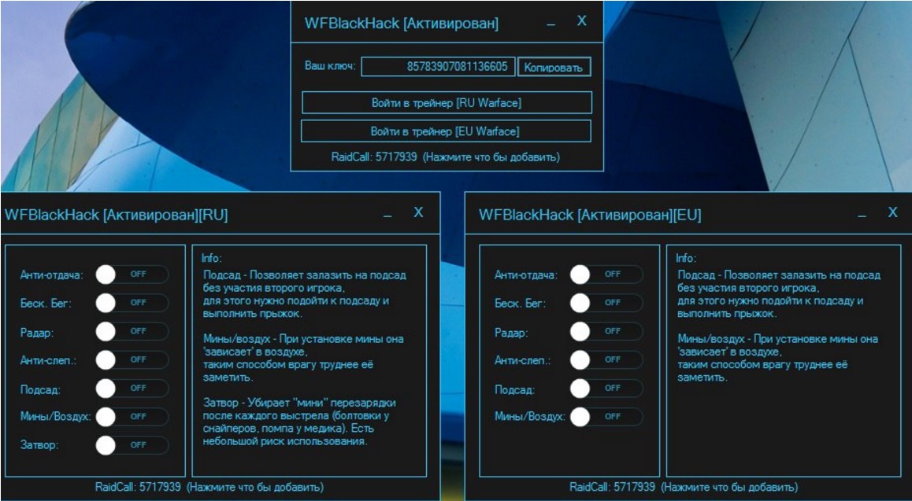This screenshot has width=912, height=501.
Task: Enable Радар in the EU window
Action: [606, 331]
